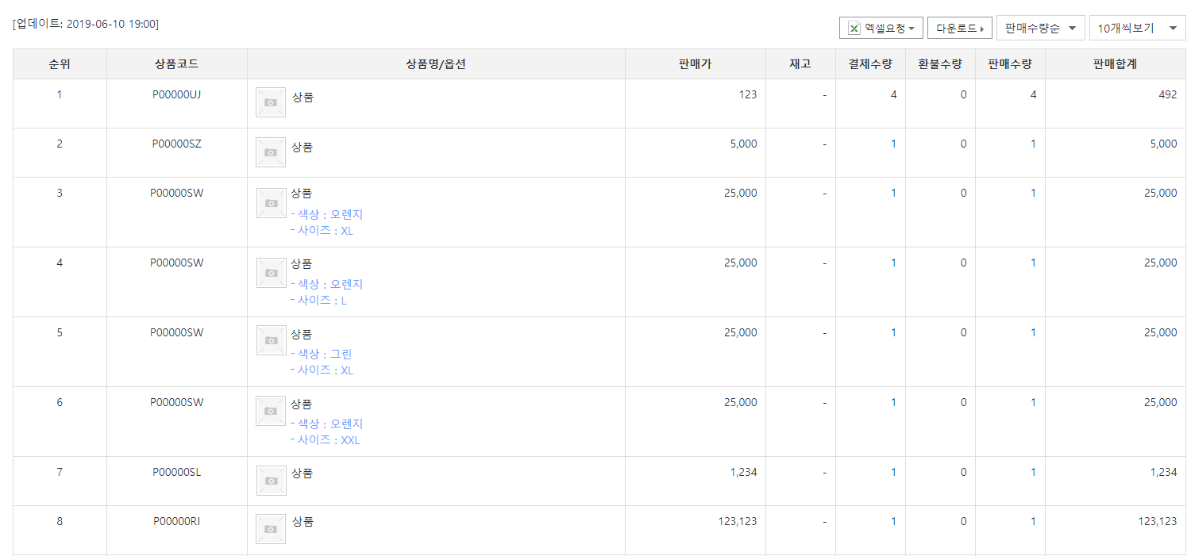Click product thumbnail for P00000UJ
Image resolution: width=1191 pixels, height=556 pixels.
tap(270, 102)
